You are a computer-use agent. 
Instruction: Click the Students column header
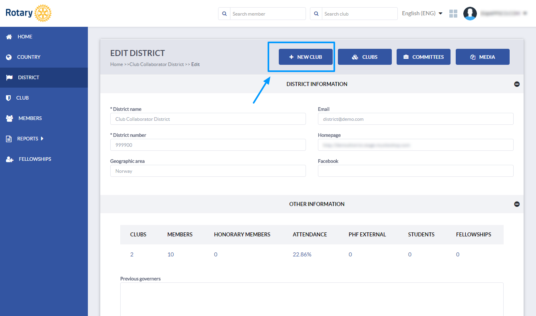421,234
